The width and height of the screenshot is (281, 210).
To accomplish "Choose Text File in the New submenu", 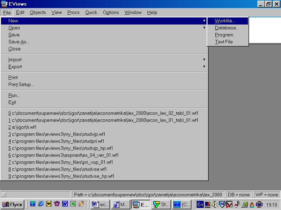I will click(228, 42).
